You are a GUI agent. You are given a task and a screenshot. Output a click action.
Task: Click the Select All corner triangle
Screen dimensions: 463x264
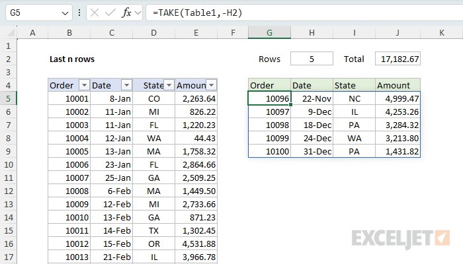[x=11, y=32]
